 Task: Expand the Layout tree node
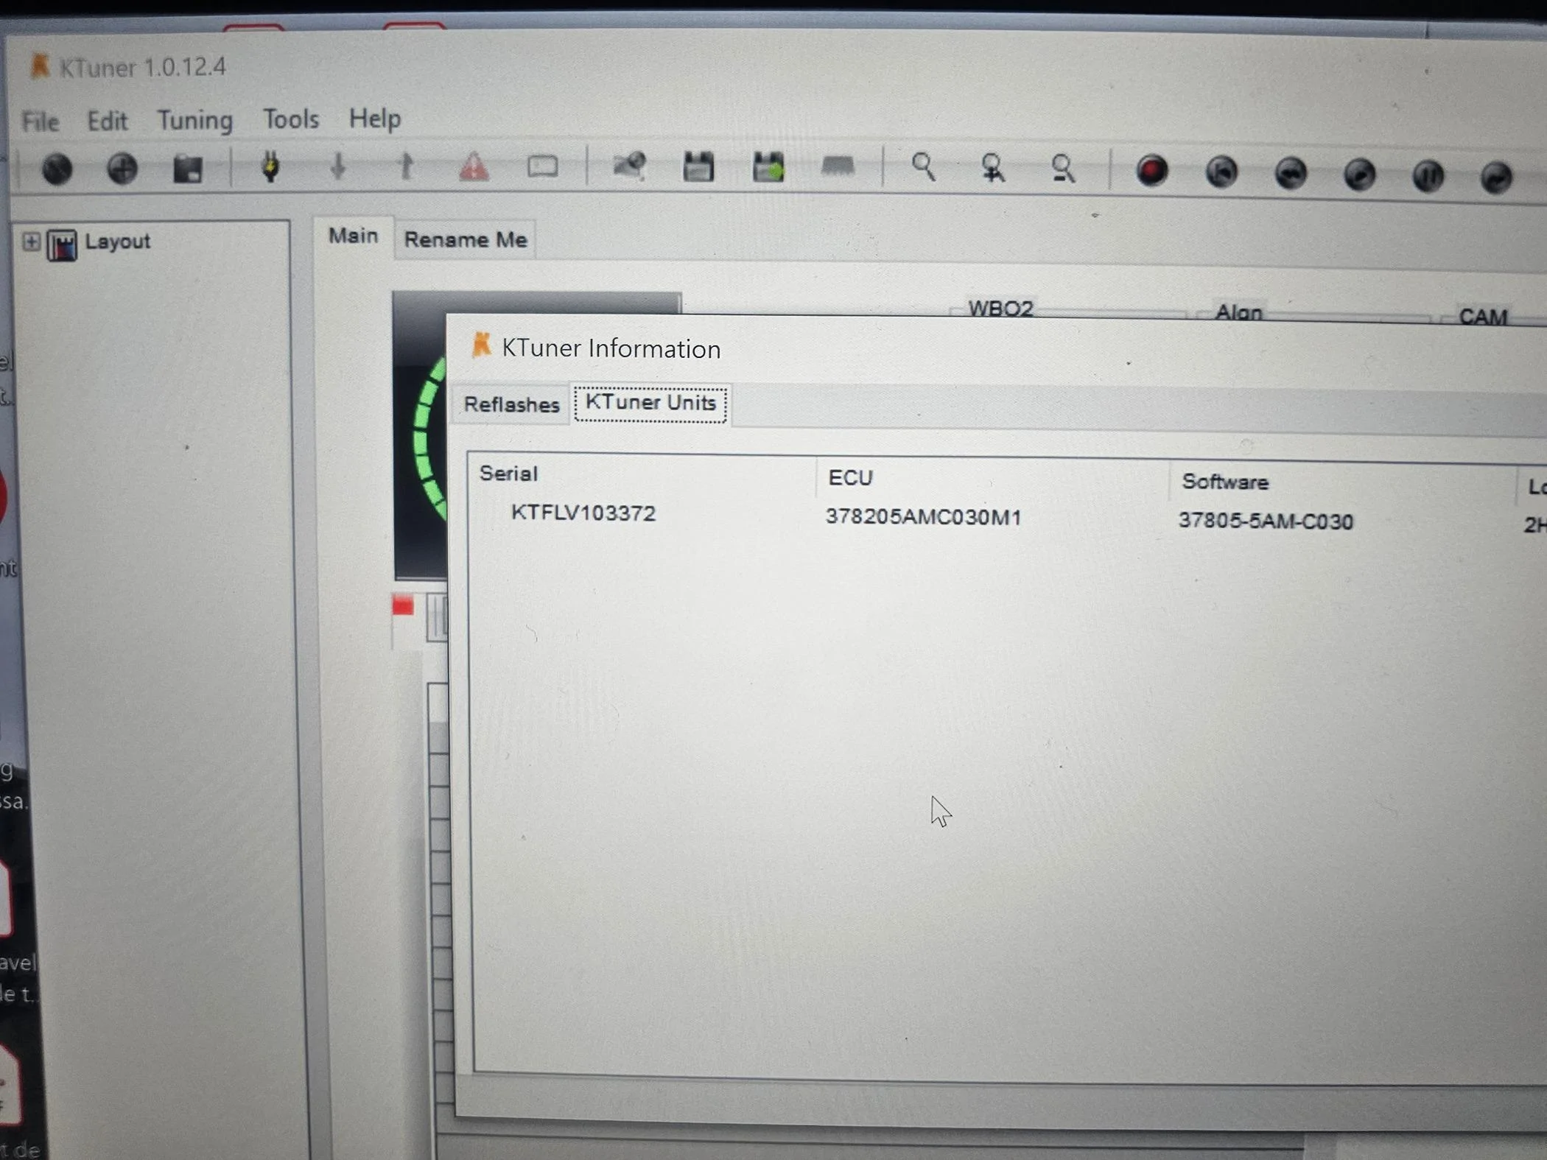tap(31, 242)
